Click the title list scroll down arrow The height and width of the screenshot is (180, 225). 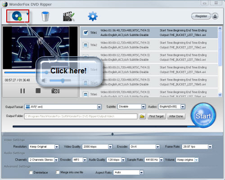(220, 95)
